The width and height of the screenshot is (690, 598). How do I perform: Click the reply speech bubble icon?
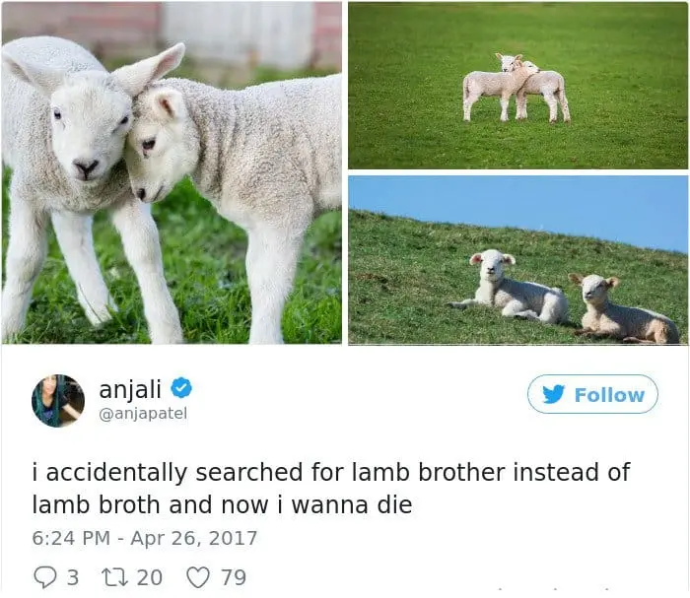pyautogui.click(x=45, y=577)
